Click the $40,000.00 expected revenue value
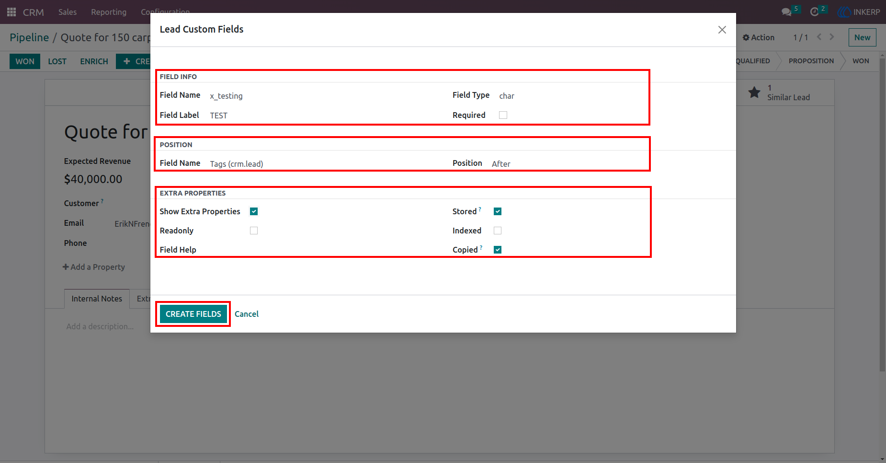 click(93, 179)
